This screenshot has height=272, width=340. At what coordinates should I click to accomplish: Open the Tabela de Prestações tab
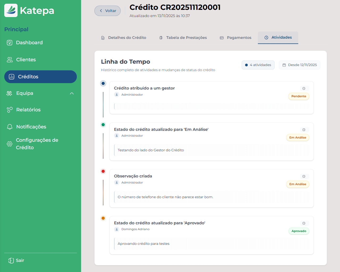pyautogui.click(x=183, y=38)
